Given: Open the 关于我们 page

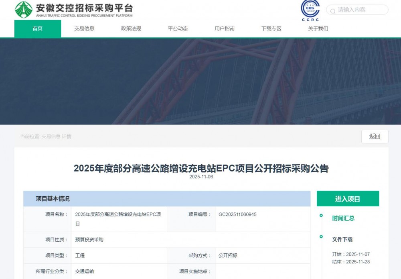Looking at the screenshot, I should click(x=318, y=29).
